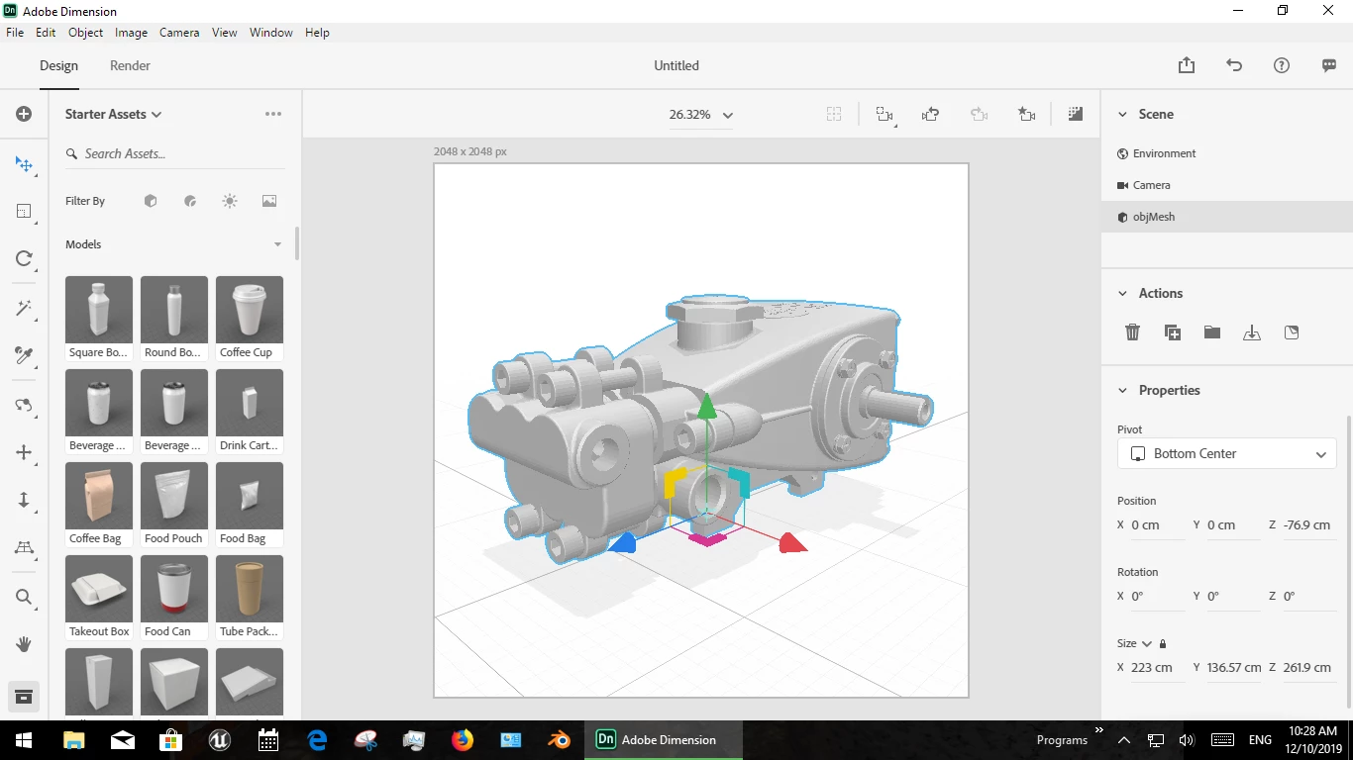Viewport: 1353px width, 760px height.
Task: Open the Pivot Bottom Center dropdown
Action: click(x=1227, y=453)
